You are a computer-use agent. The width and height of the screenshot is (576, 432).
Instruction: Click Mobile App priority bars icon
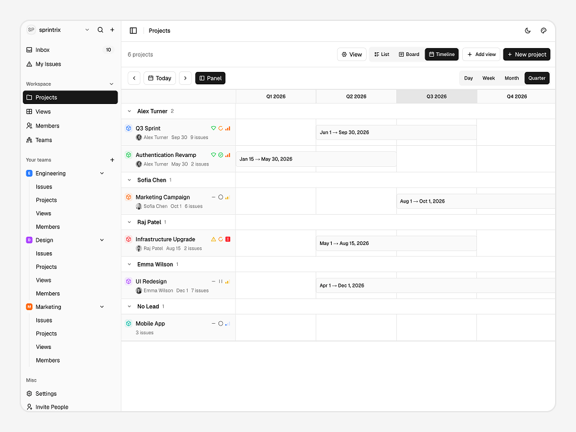pos(228,324)
